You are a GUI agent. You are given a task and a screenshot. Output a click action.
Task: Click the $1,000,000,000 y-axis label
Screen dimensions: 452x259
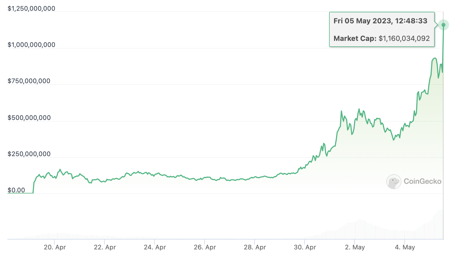click(31, 45)
